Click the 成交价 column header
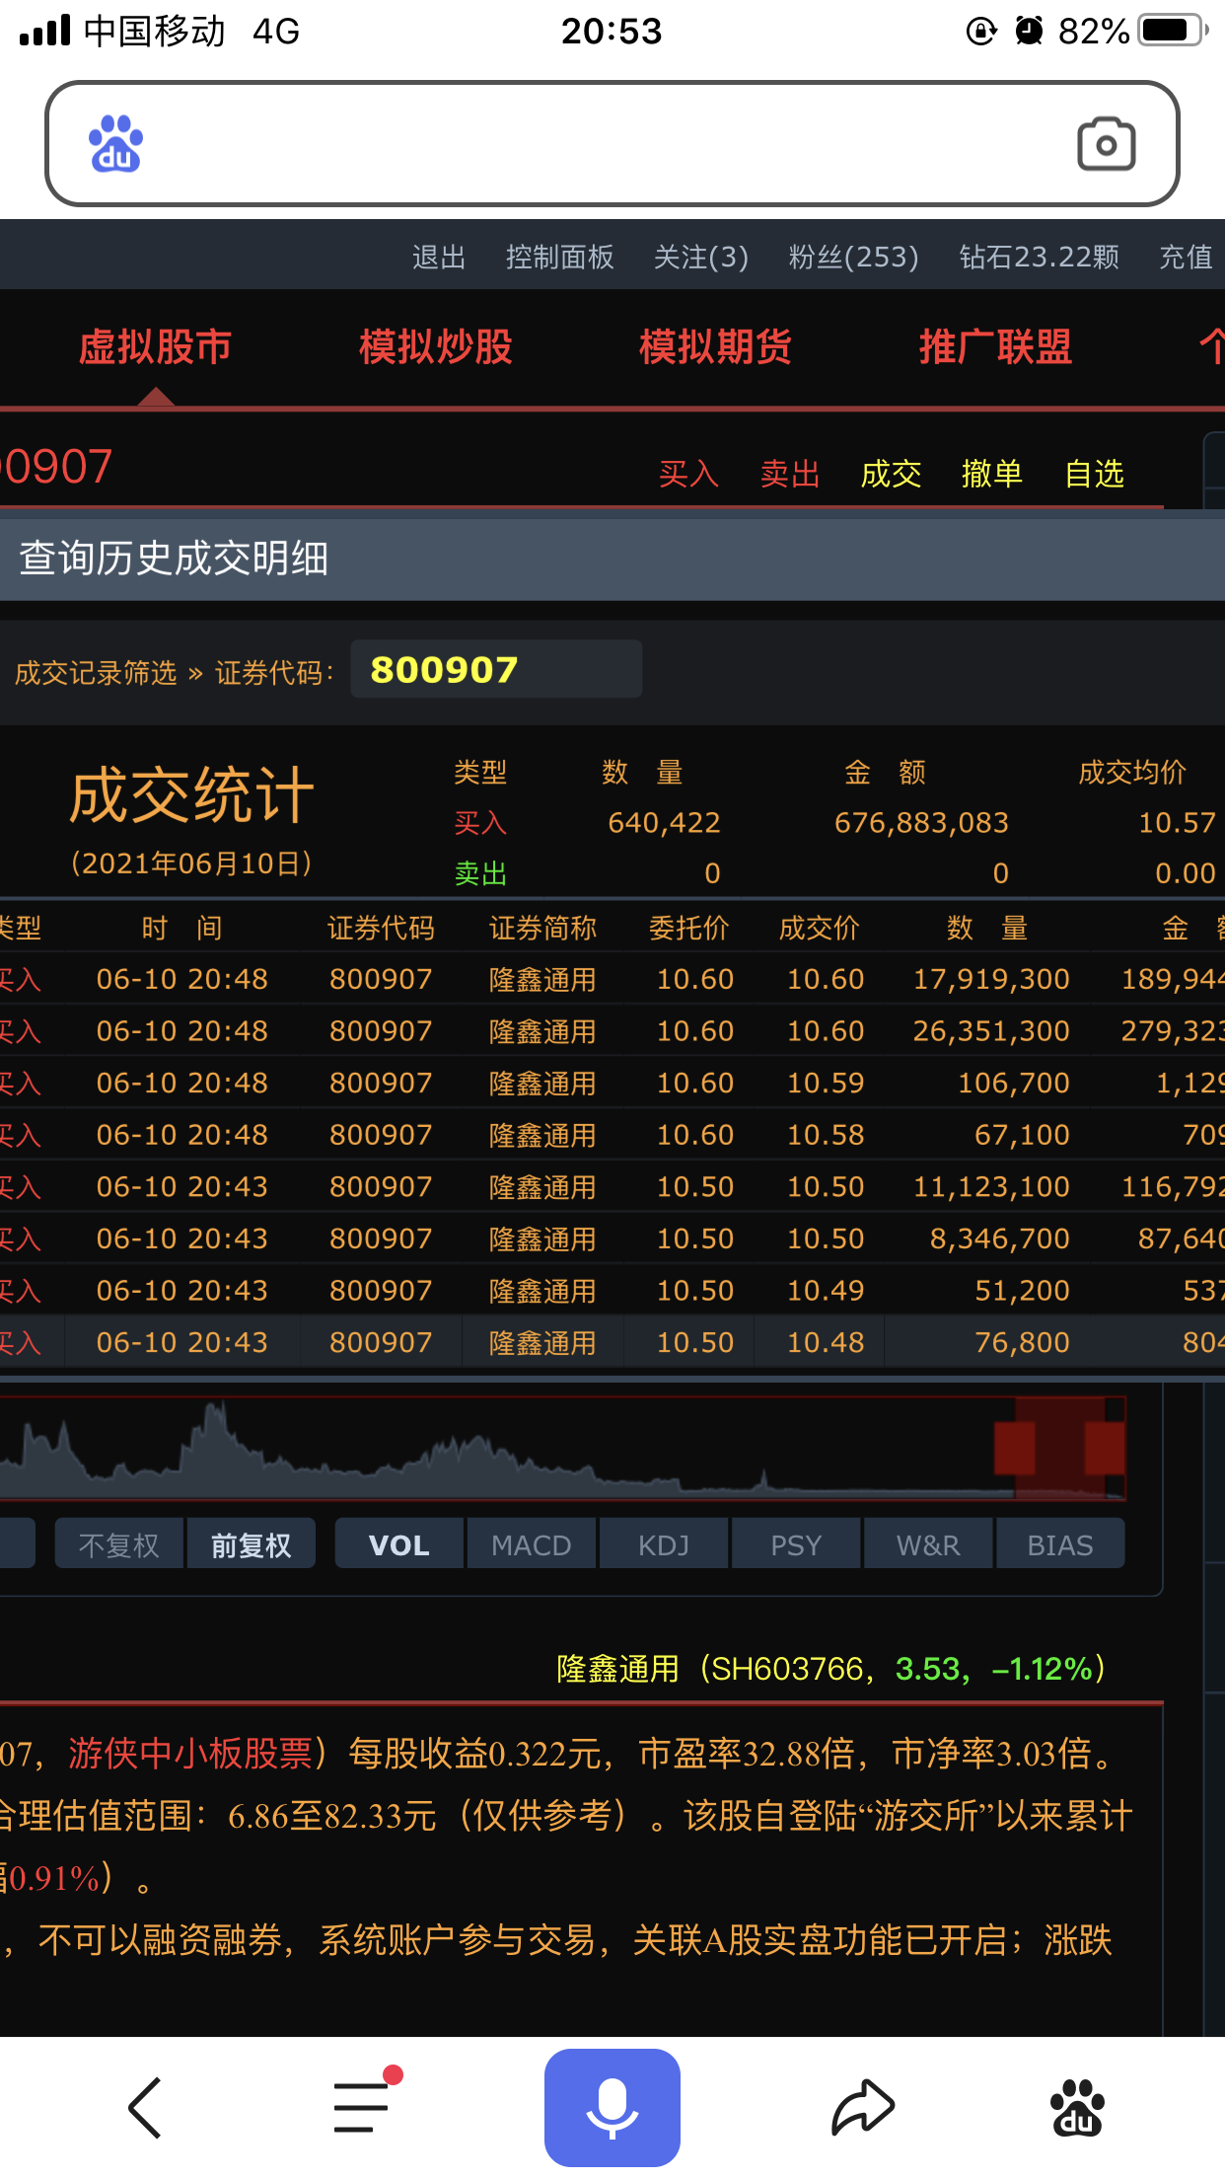This screenshot has width=1225, height=2179. (x=820, y=928)
